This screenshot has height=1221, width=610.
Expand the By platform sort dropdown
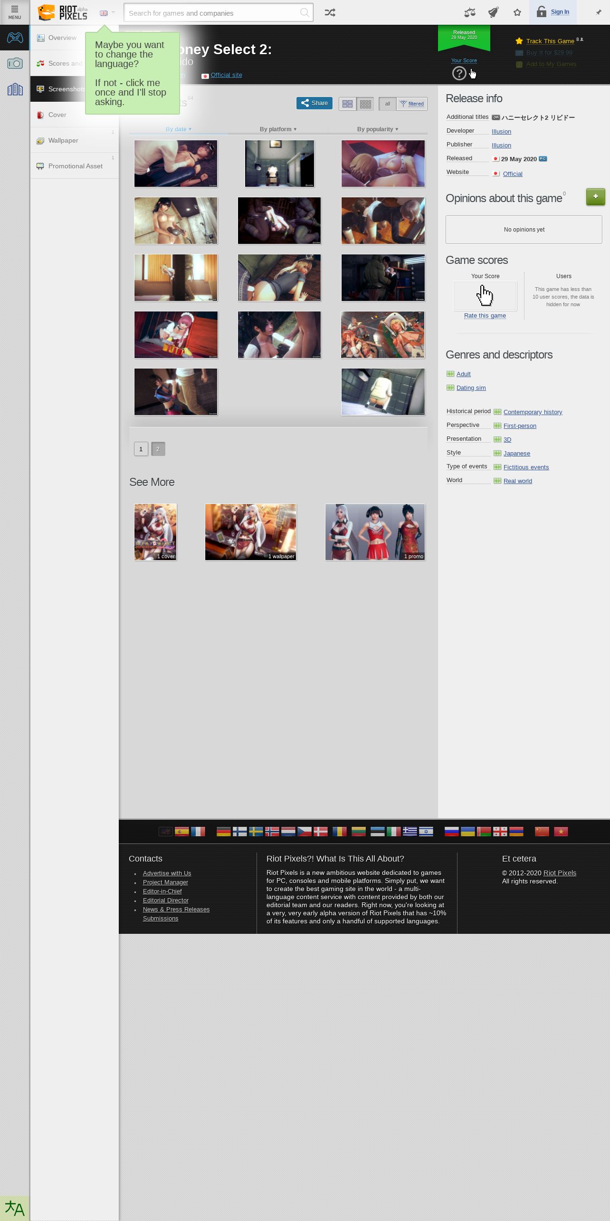(x=278, y=129)
